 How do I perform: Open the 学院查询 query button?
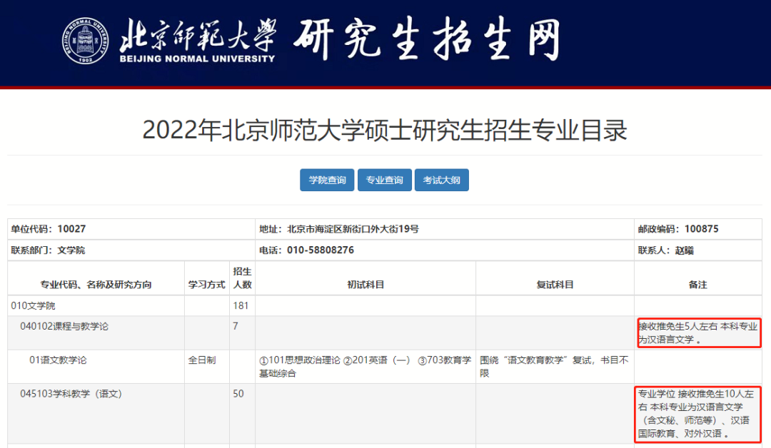click(326, 180)
